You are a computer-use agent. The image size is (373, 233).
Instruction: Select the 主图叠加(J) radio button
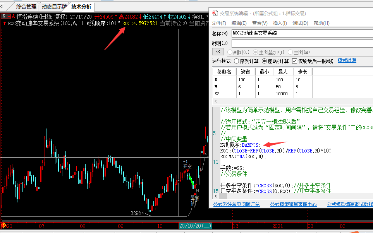256,52
